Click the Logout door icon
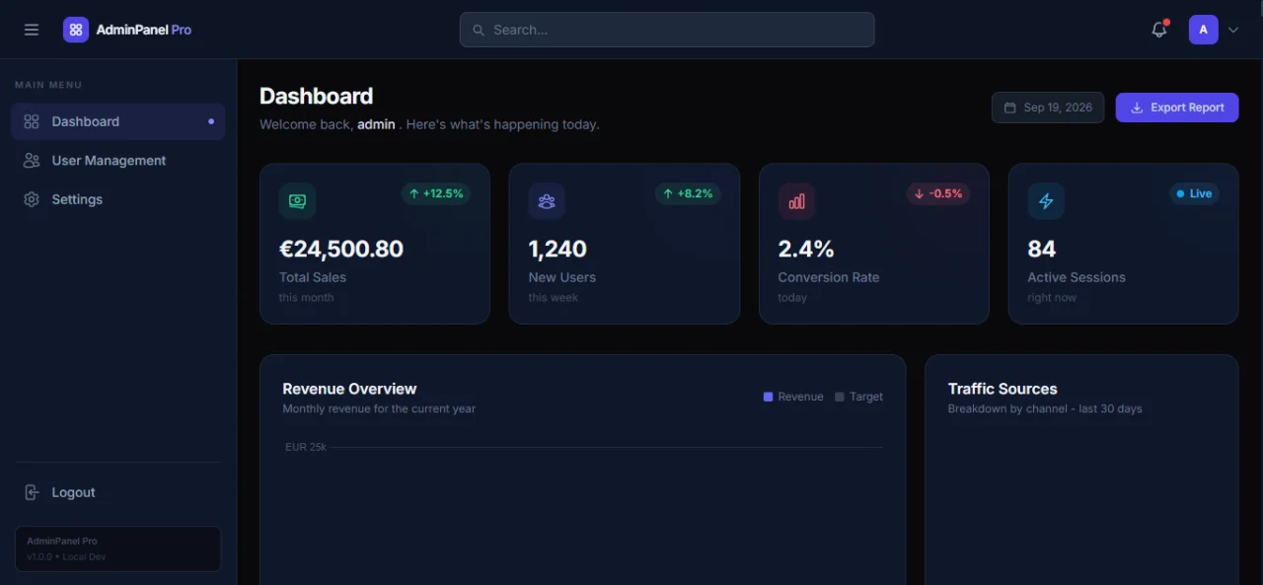 pyautogui.click(x=32, y=492)
